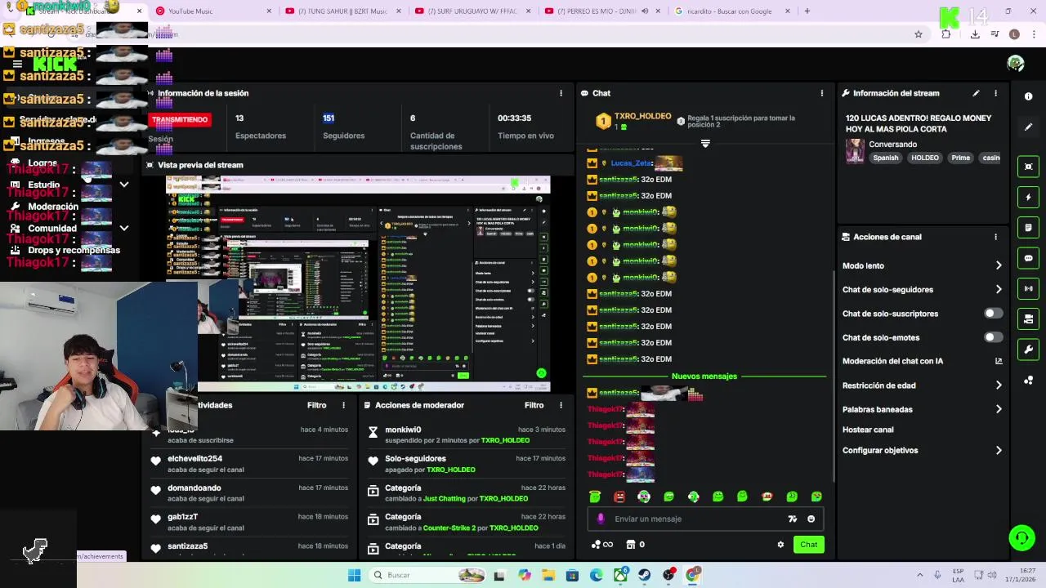
Task: Open Filtro dropdown in the activities panel
Action: (x=316, y=405)
